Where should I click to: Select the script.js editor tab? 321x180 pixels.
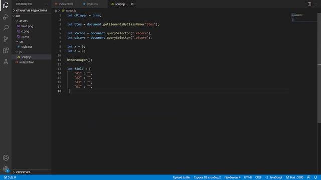point(120,4)
